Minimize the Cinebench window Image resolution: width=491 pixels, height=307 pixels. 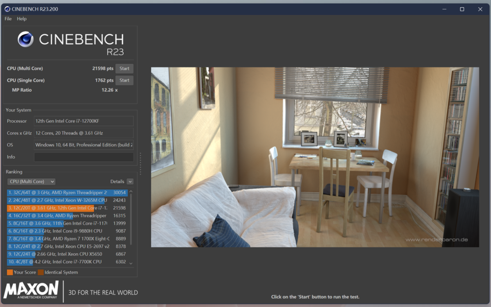(443, 9)
